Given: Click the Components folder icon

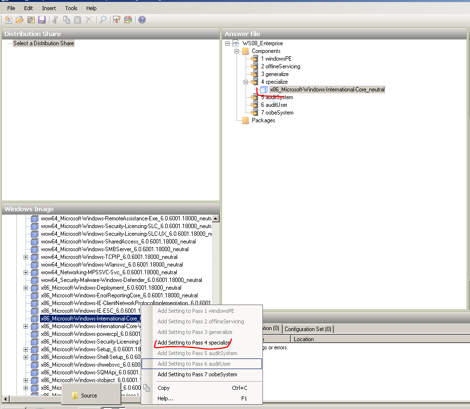Looking at the screenshot, I should pos(246,51).
